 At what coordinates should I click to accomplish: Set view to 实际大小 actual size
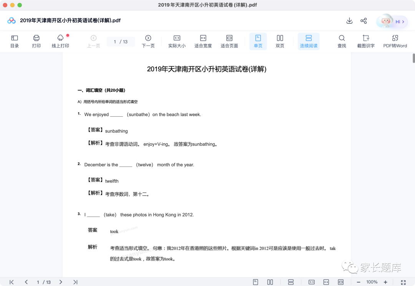coord(177,41)
